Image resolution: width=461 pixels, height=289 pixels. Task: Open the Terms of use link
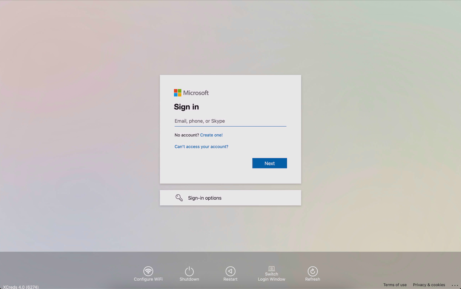(x=395, y=285)
